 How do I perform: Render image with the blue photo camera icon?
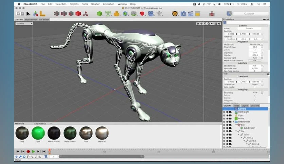coord(183,14)
